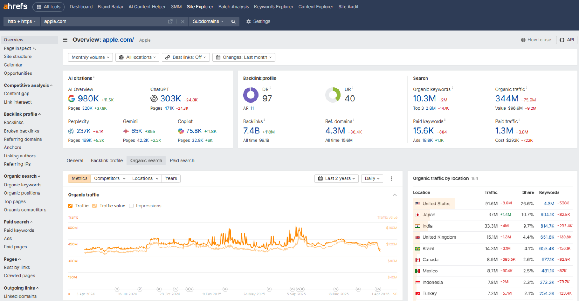Open the All locations dropdown
Image resolution: width=579 pixels, height=301 pixels.
coord(138,57)
